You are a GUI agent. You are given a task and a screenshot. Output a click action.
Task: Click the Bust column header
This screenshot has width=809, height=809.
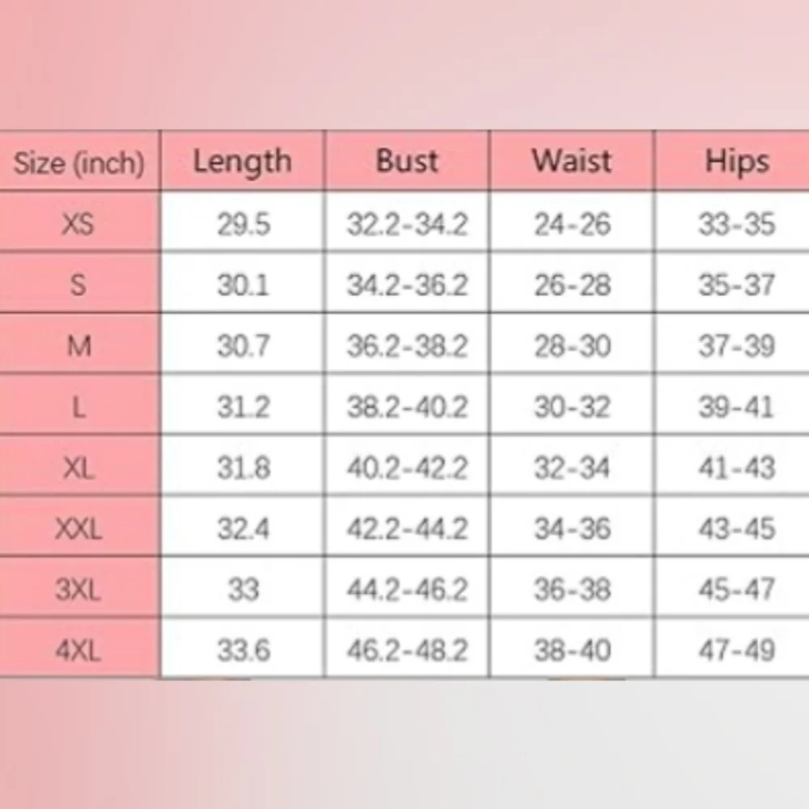point(407,161)
